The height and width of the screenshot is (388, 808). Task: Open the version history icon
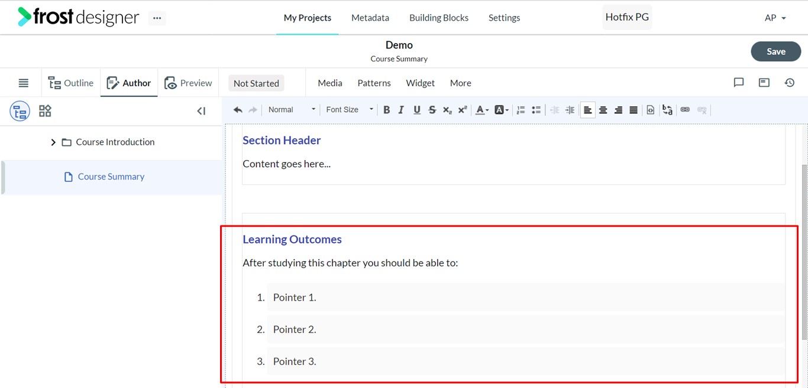(x=790, y=83)
